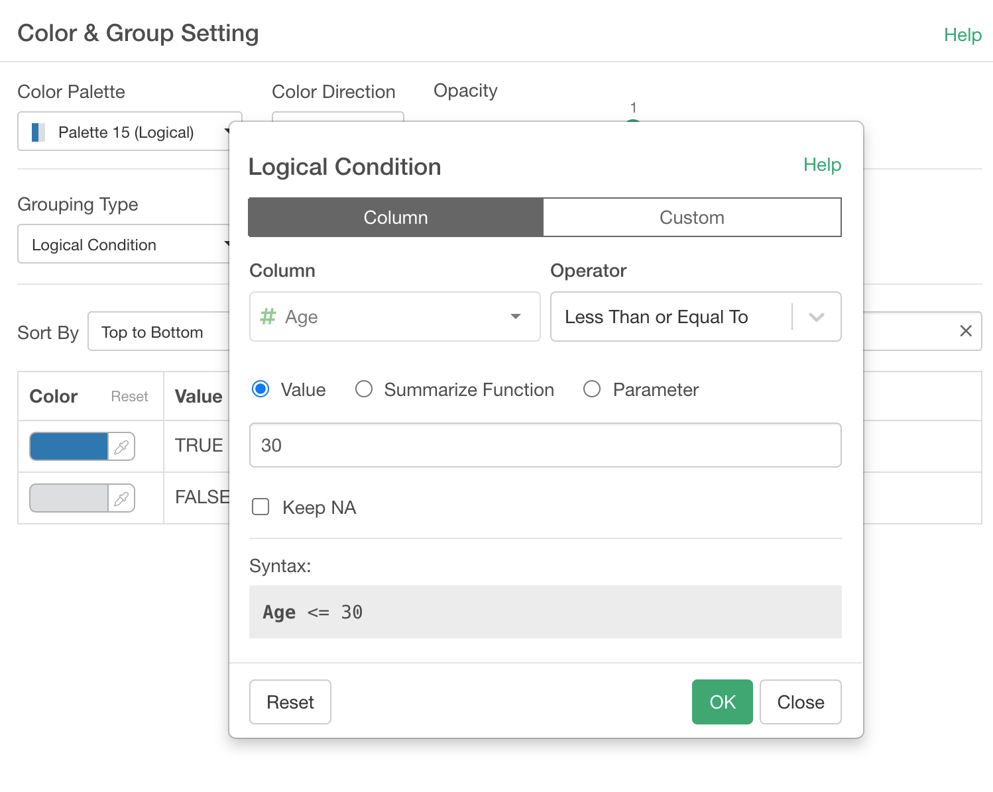Image resolution: width=993 pixels, height=792 pixels.
Task: Enable the Keep NA checkbox
Action: pyautogui.click(x=261, y=507)
